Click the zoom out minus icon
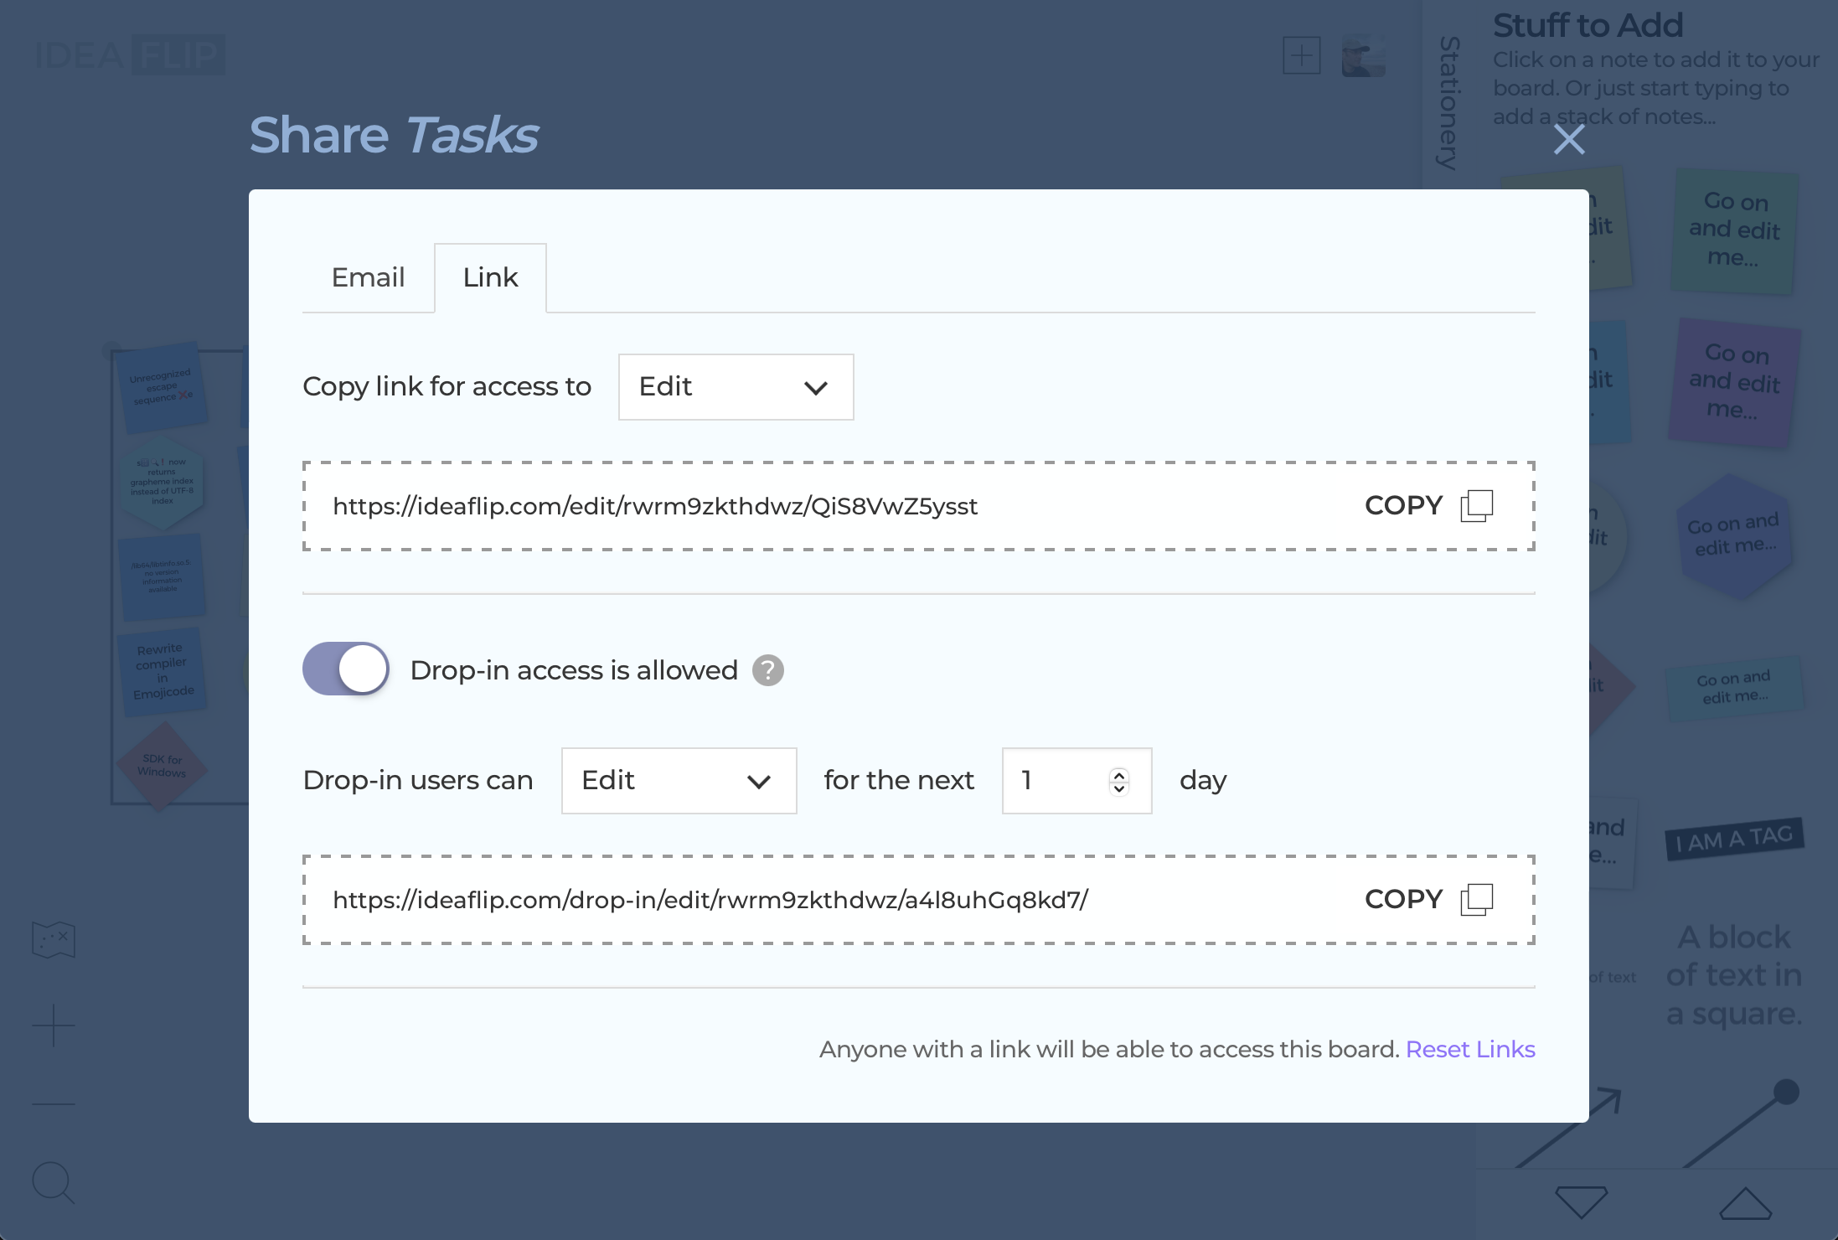Viewport: 1838px width, 1240px height. pos(54,1103)
